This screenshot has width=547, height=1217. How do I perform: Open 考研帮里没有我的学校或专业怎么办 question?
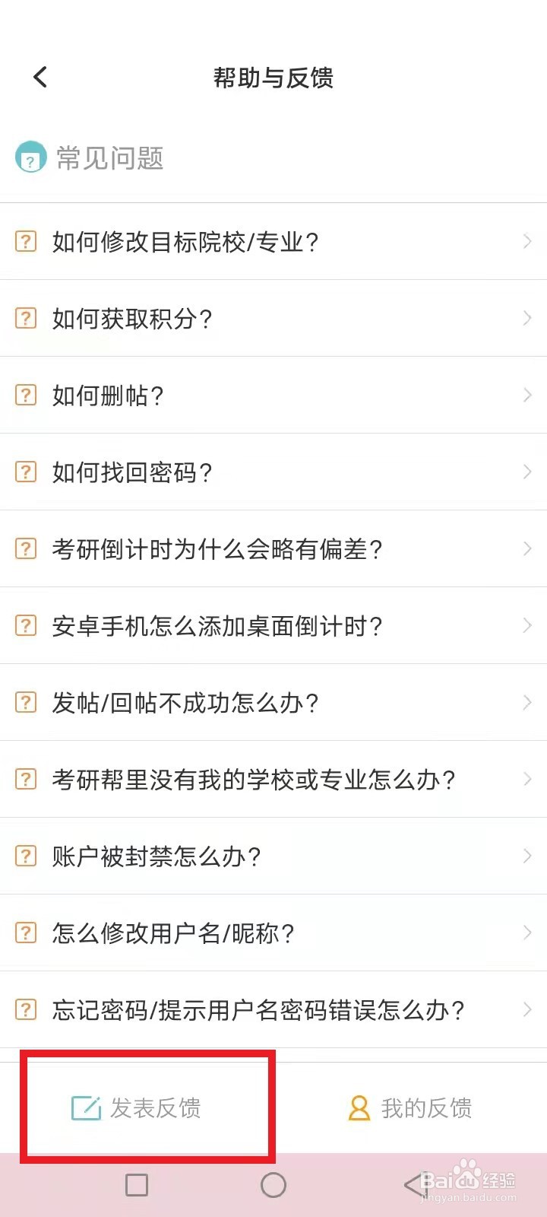tap(253, 780)
